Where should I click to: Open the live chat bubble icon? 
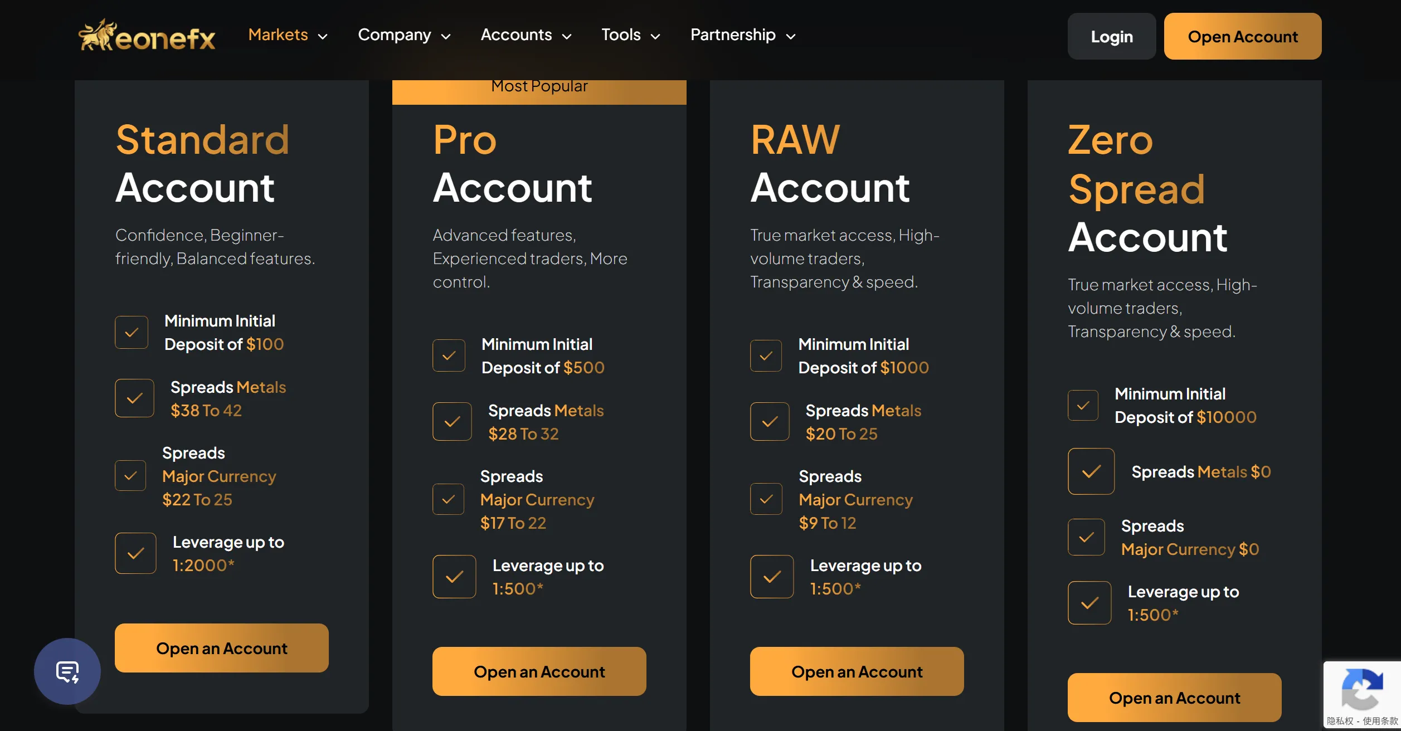(67, 671)
